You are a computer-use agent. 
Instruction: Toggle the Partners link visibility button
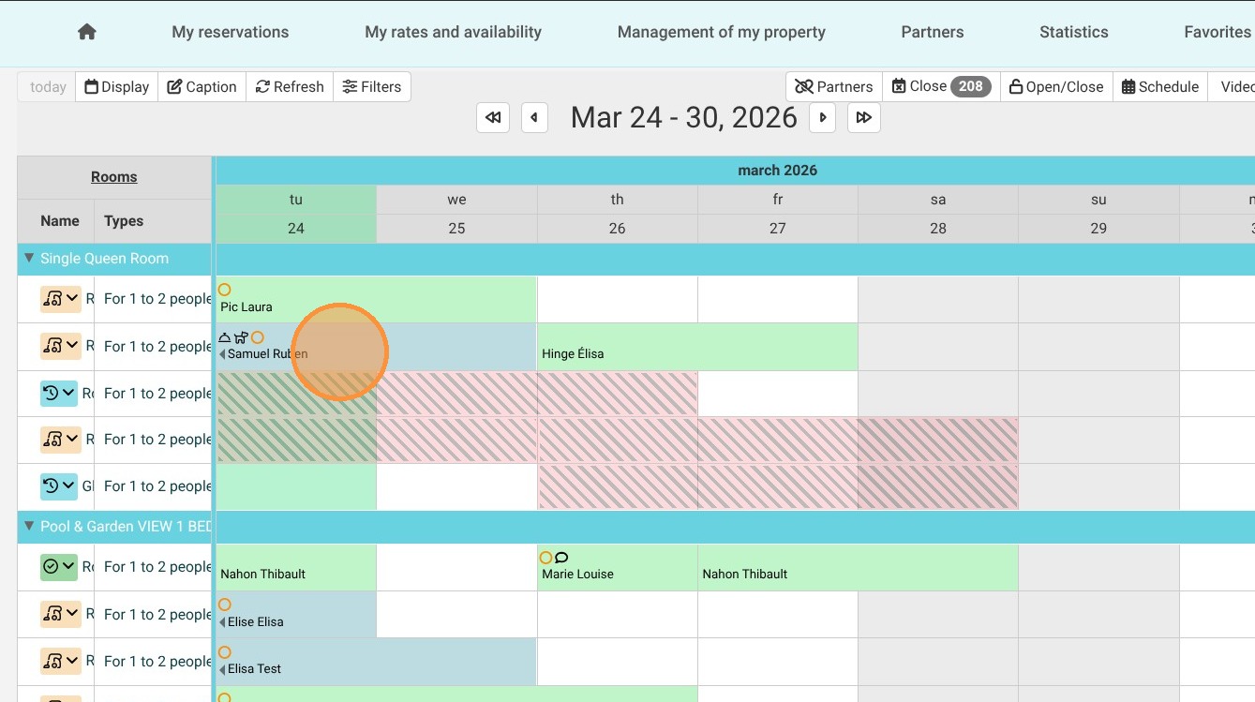click(833, 87)
